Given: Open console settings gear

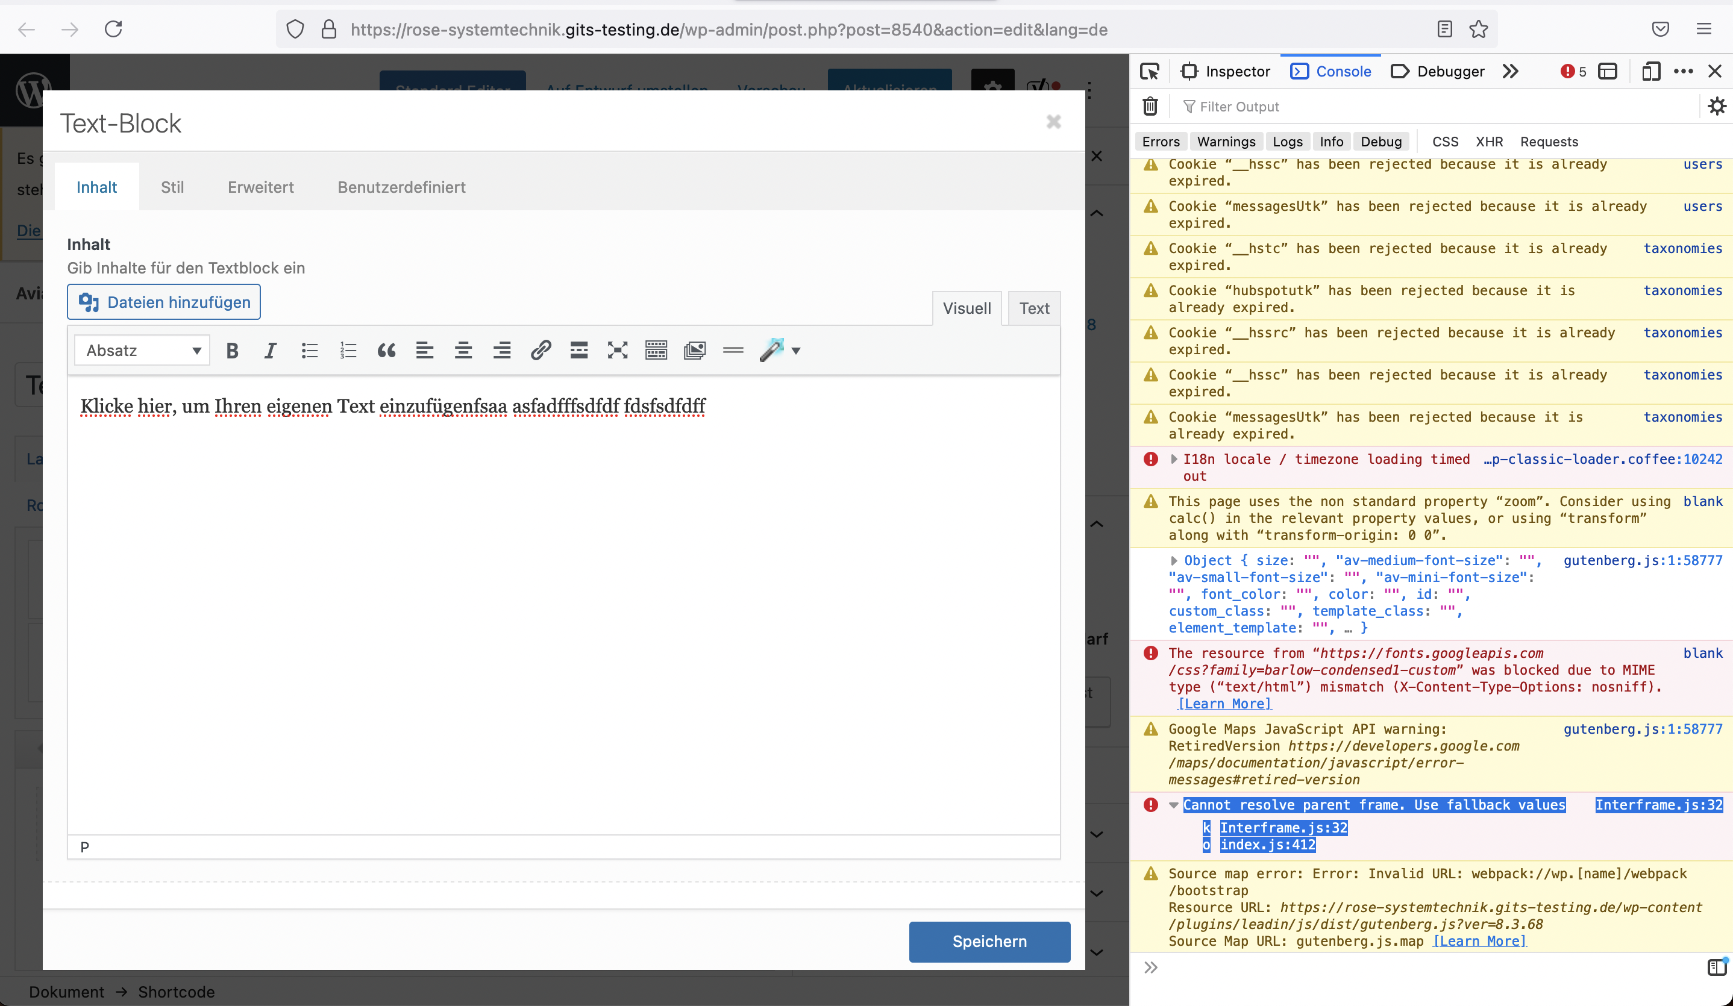Looking at the screenshot, I should pyautogui.click(x=1717, y=107).
